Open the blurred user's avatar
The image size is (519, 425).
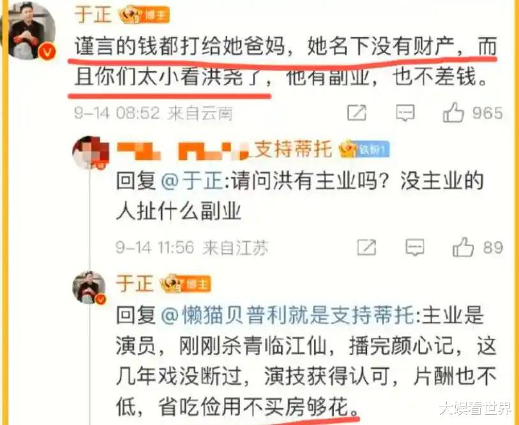click(91, 153)
